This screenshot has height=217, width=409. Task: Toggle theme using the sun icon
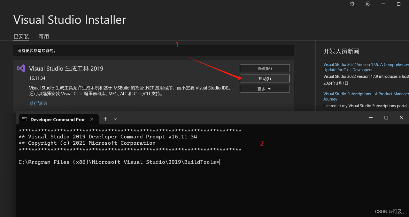coord(352,4)
